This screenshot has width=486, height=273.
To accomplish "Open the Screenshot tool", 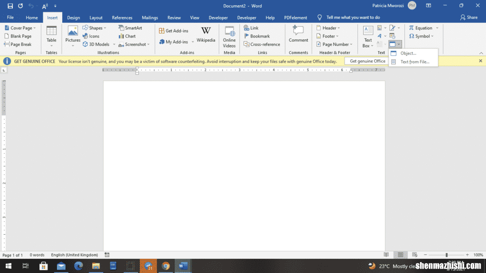I will [x=134, y=44].
